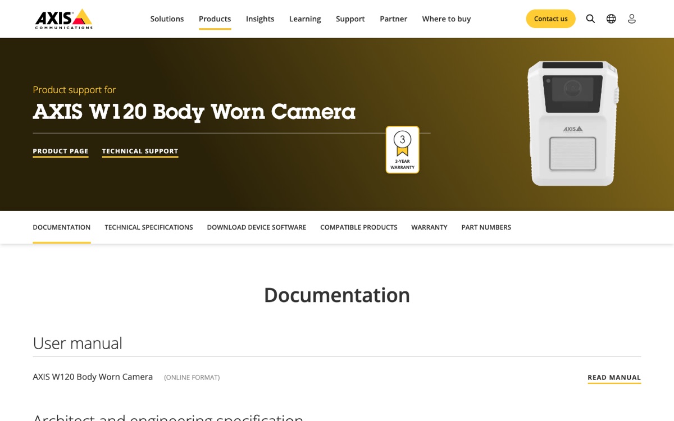Click the W120 camera product image
The height and width of the screenshot is (421, 674).
573,123
